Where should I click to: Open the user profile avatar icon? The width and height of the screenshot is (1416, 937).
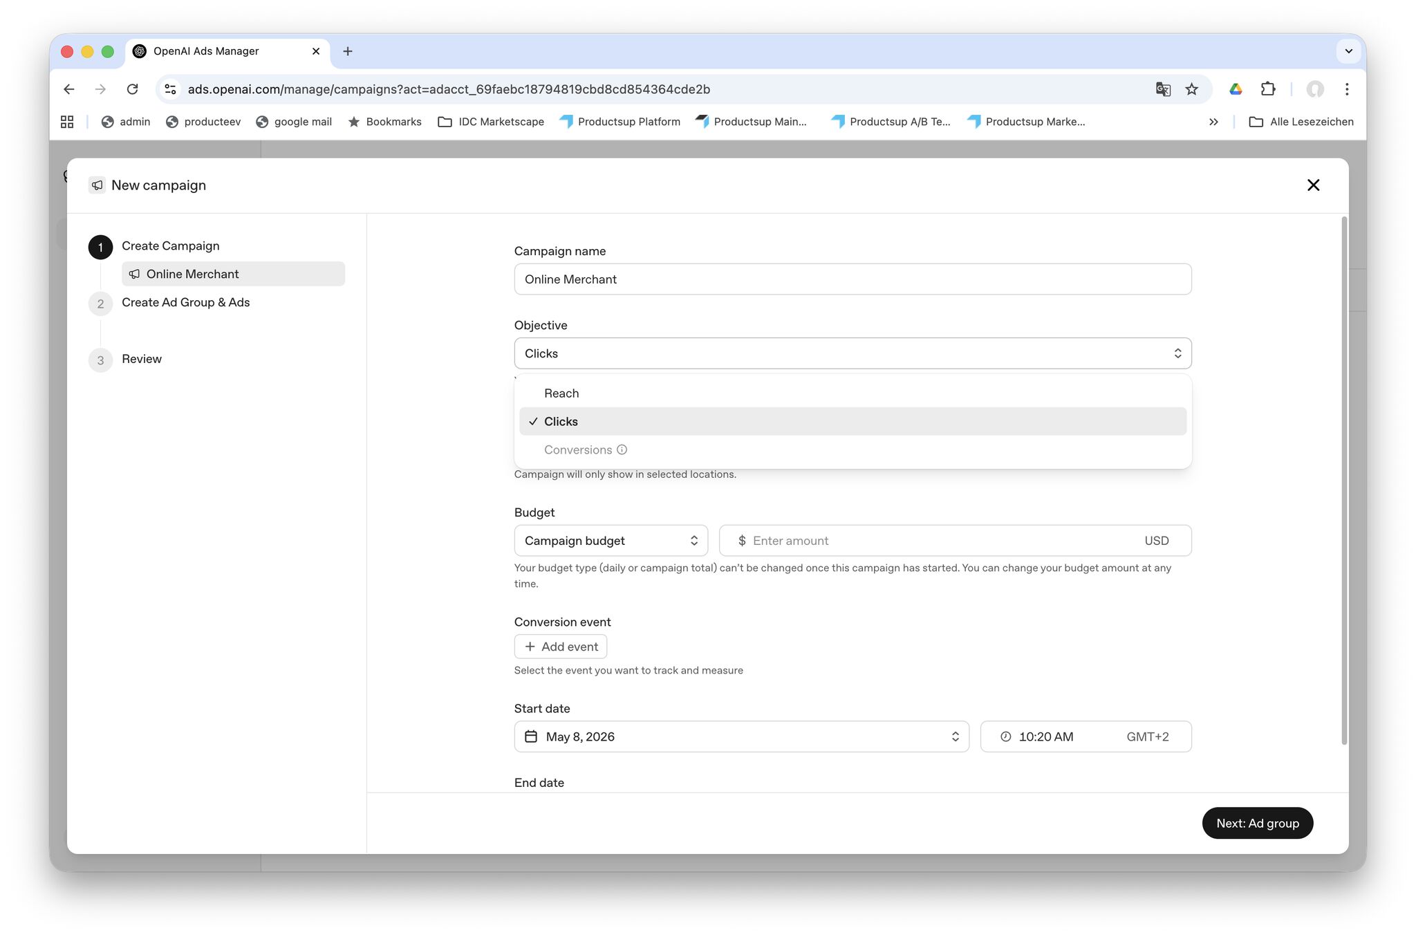[1315, 89]
